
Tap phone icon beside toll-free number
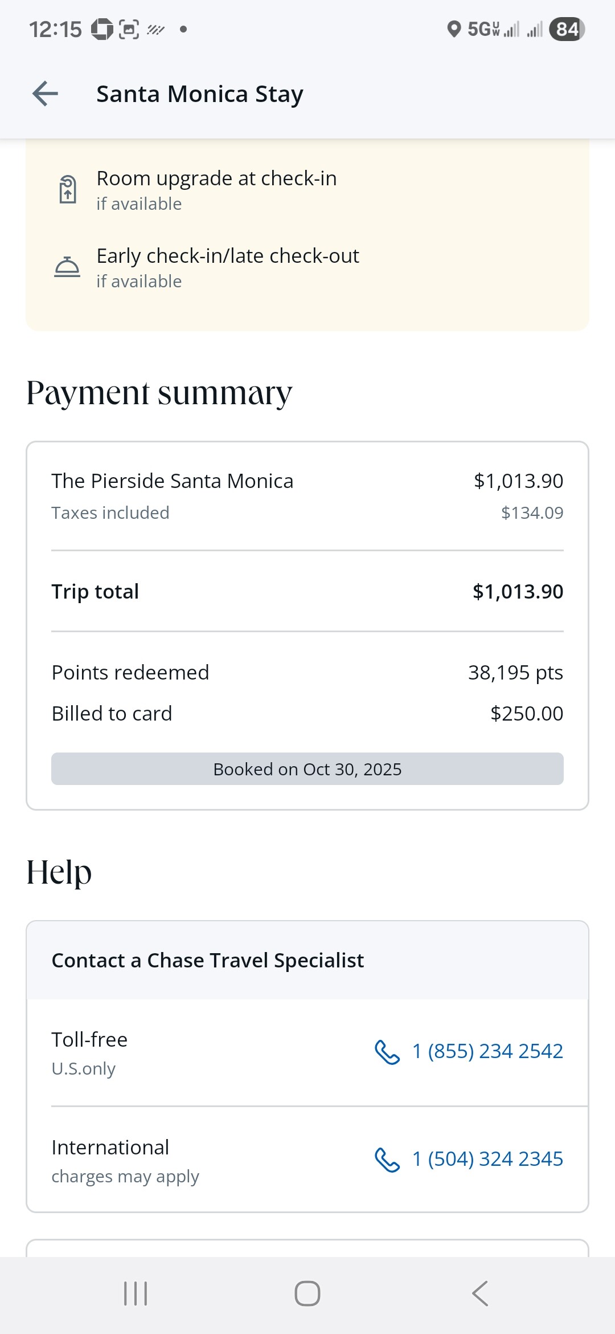coord(387,1052)
